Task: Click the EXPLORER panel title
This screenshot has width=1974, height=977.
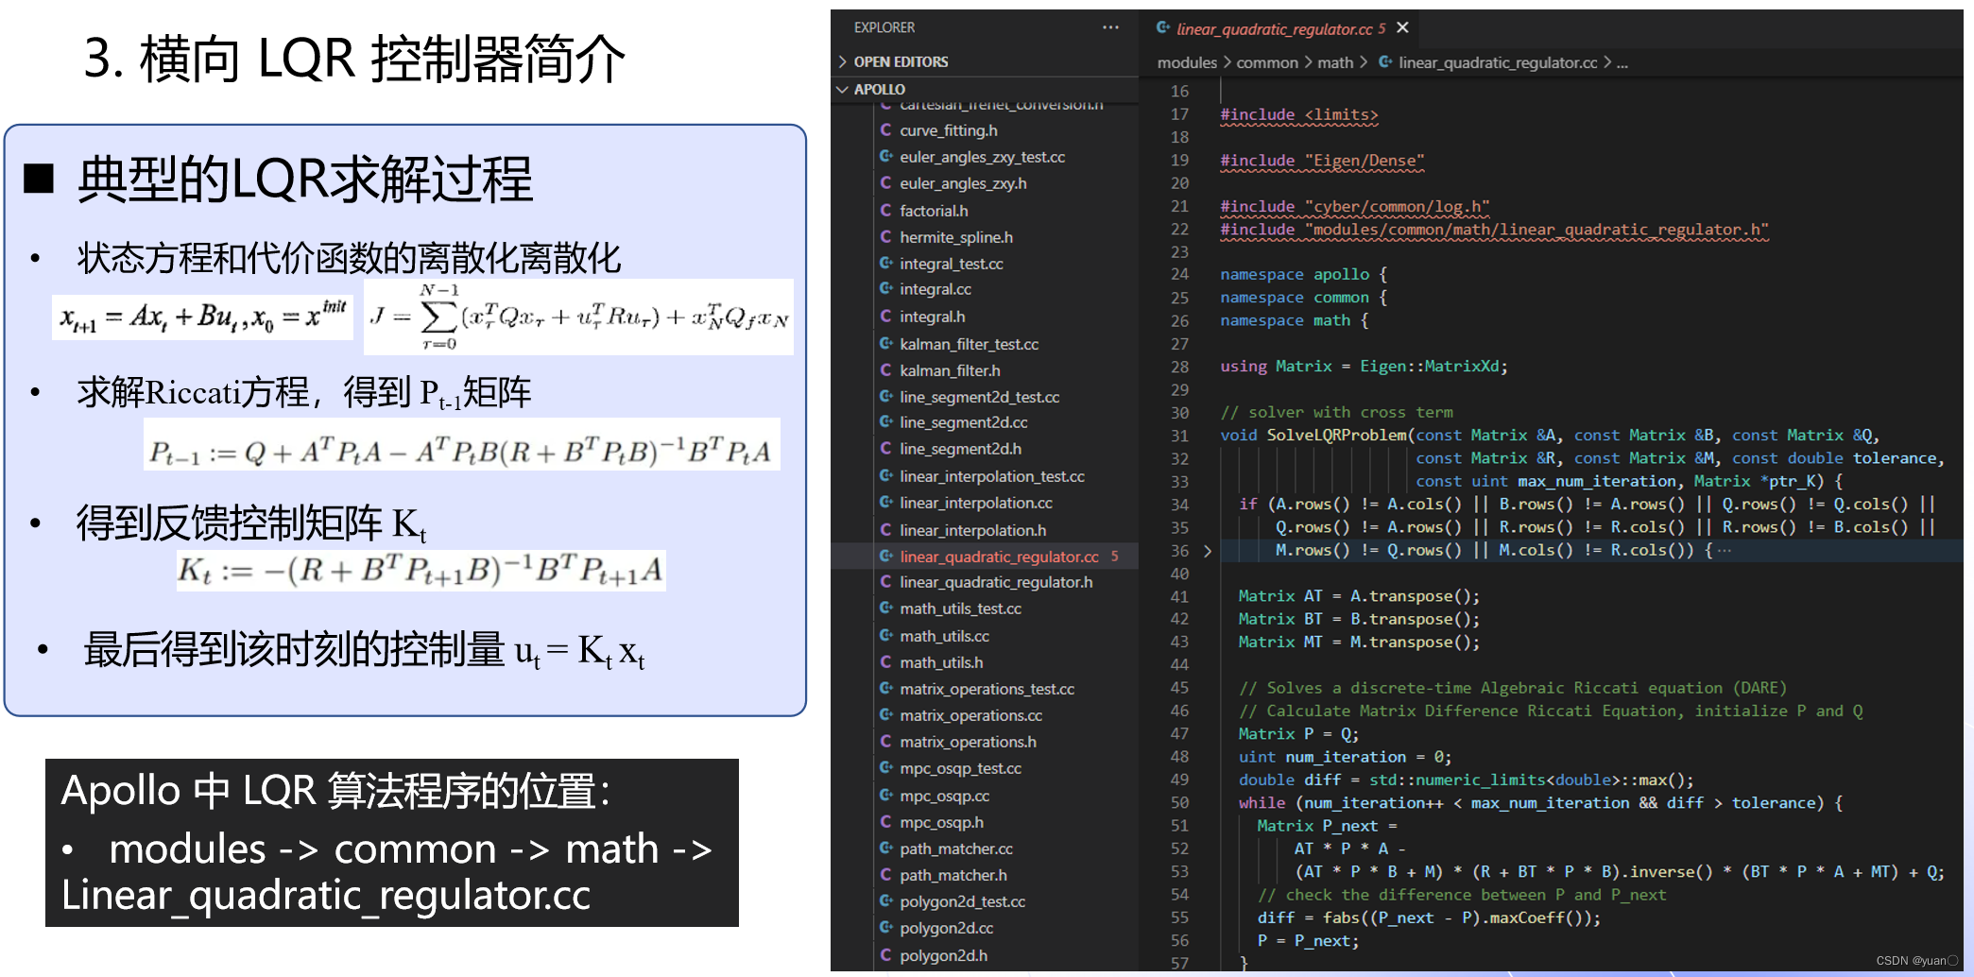Action: point(884,27)
